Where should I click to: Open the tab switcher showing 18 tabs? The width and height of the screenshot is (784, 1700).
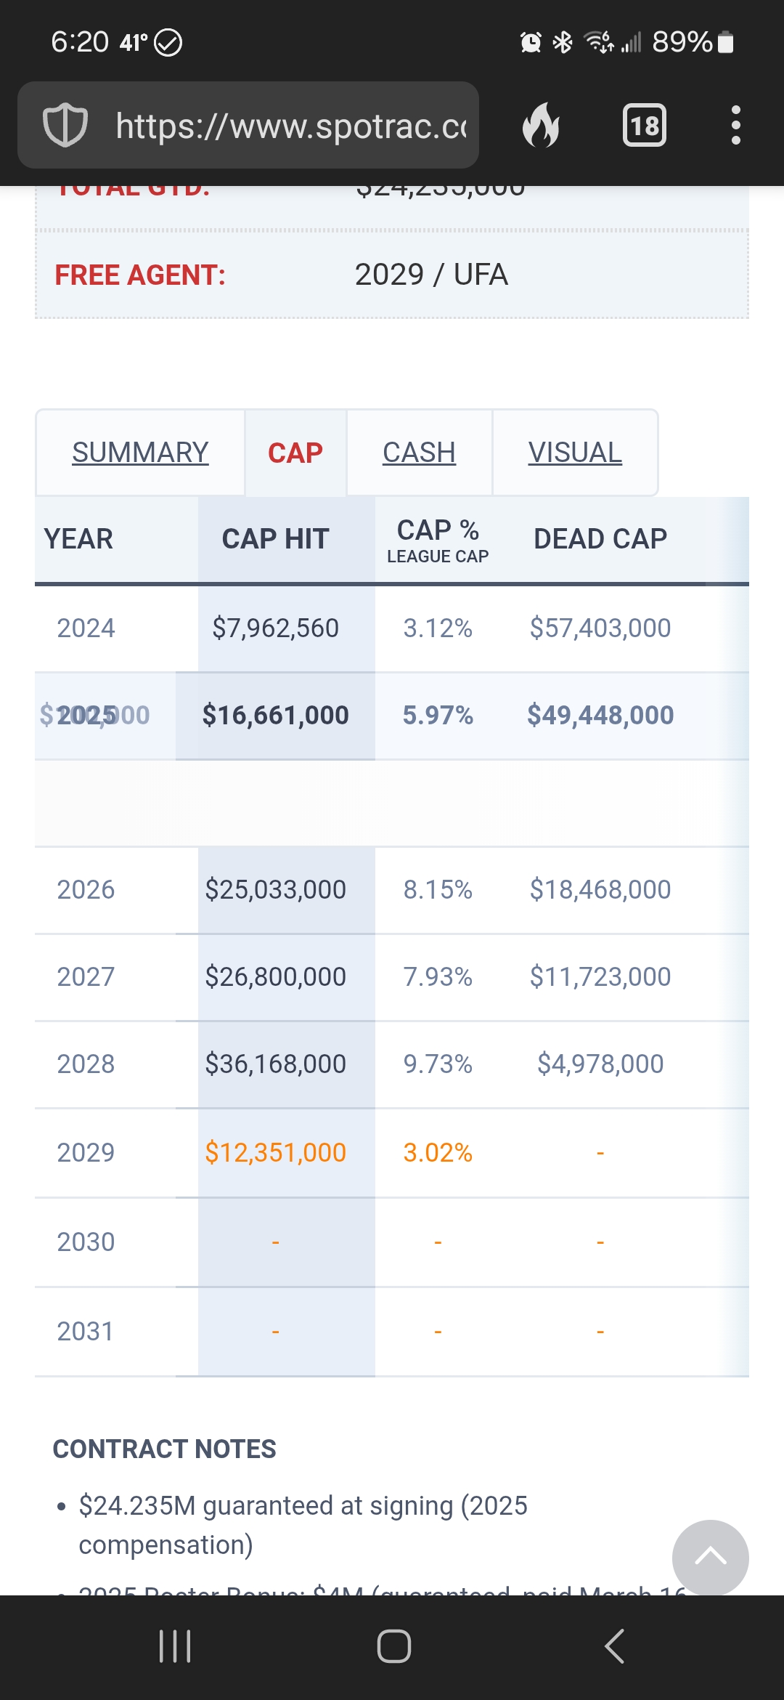(644, 125)
